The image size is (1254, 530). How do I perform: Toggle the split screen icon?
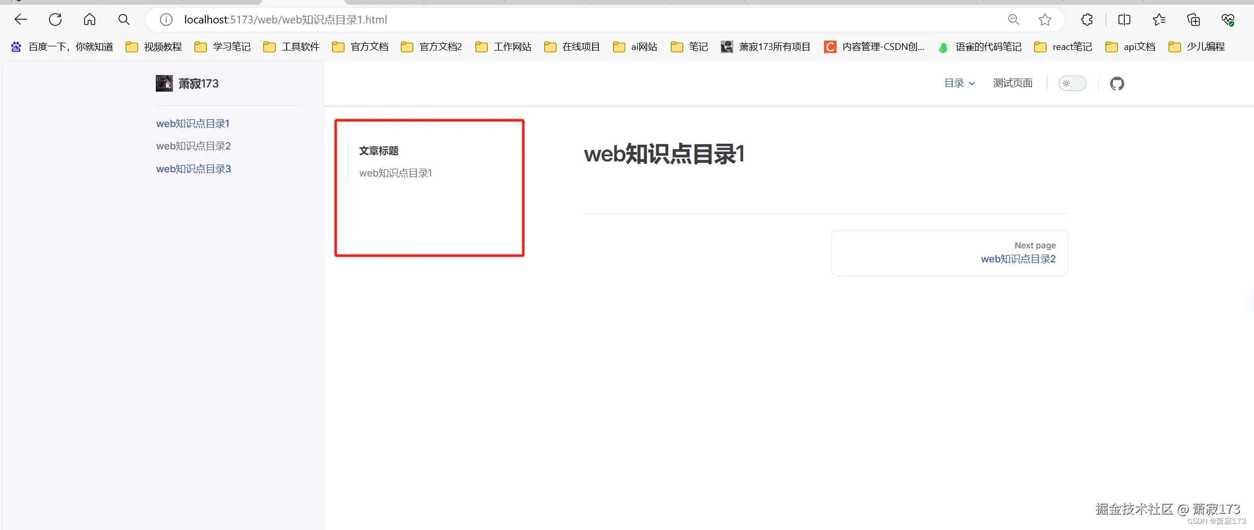point(1125,20)
